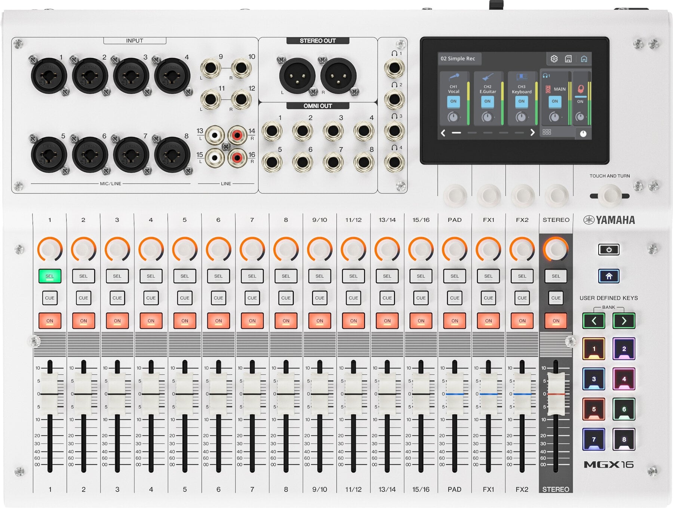This screenshot has height=508, width=673.
Task: Toggle the ON button for channel 5 strip
Action: click(184, 321)
